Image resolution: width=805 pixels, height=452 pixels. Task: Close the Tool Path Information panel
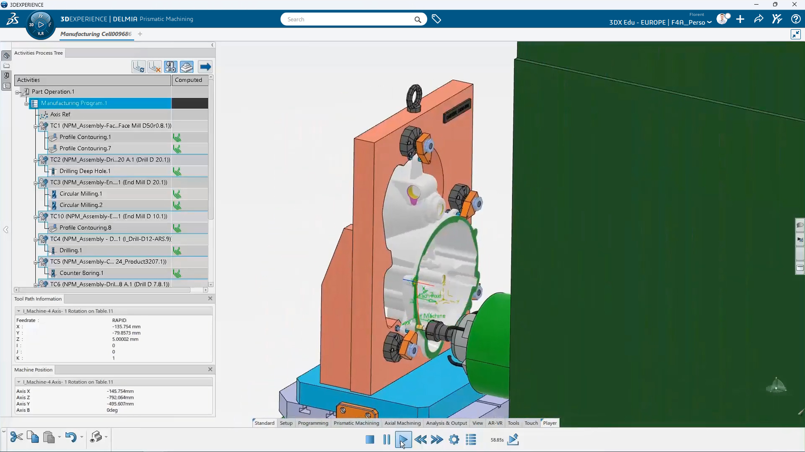tap(210, 298)
